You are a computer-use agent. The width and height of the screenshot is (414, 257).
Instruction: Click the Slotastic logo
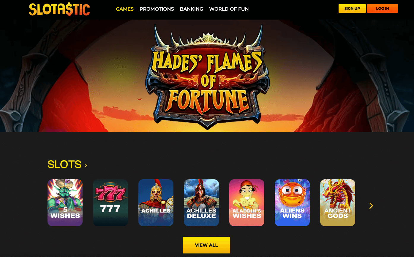59,9
